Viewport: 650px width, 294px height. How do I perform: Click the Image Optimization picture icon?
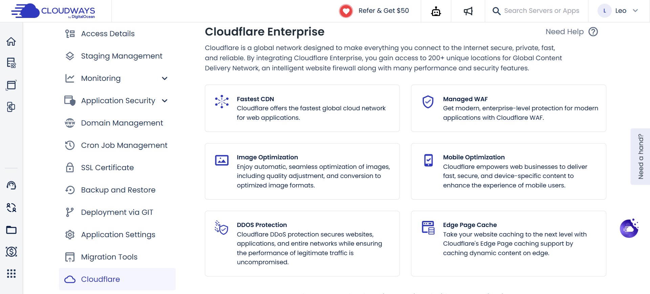(222, 160)
